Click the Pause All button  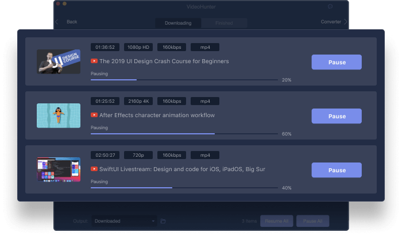312,221
